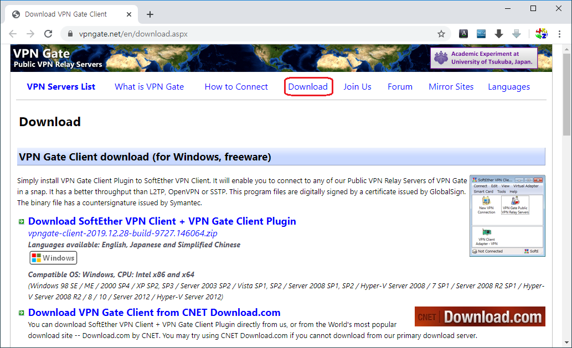572x348 pixels.
Task: Close the Download VPN Gate Client tab
Action: 129,14
